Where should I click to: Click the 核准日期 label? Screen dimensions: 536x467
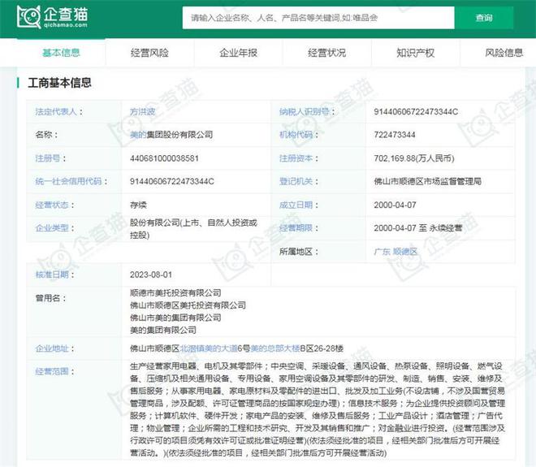tap(52, 275)
